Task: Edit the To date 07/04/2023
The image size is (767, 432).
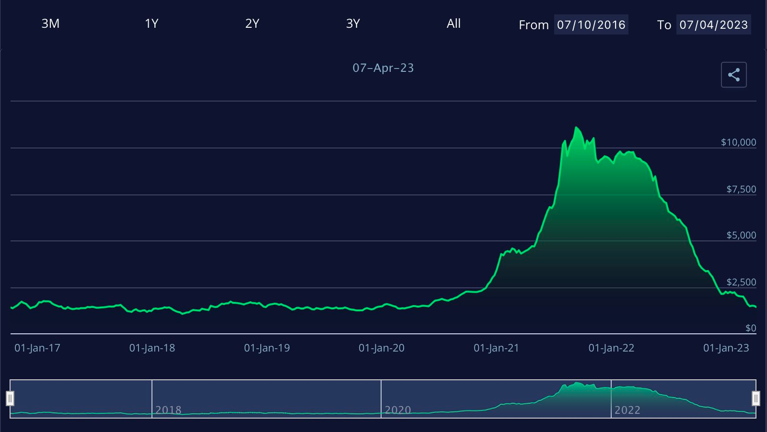Action: (x=714, y=24)
